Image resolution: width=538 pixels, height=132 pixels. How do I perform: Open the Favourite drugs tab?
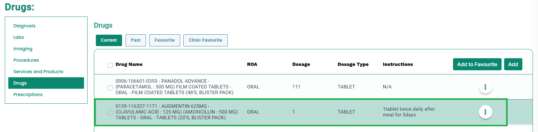165,40
